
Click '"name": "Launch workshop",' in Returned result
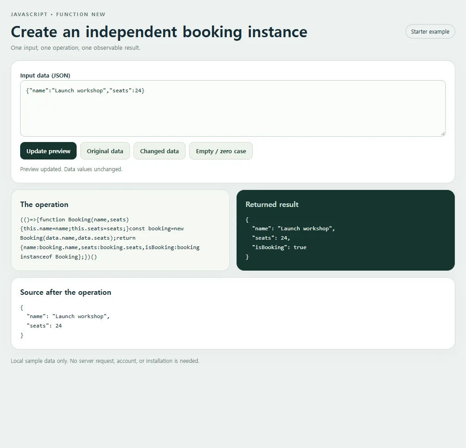coord(293,228)
